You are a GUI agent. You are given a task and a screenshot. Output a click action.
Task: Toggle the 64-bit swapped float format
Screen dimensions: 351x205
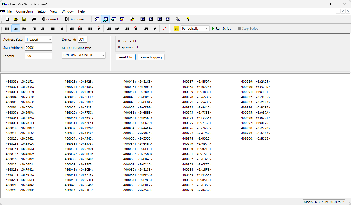tap(154, 28)
